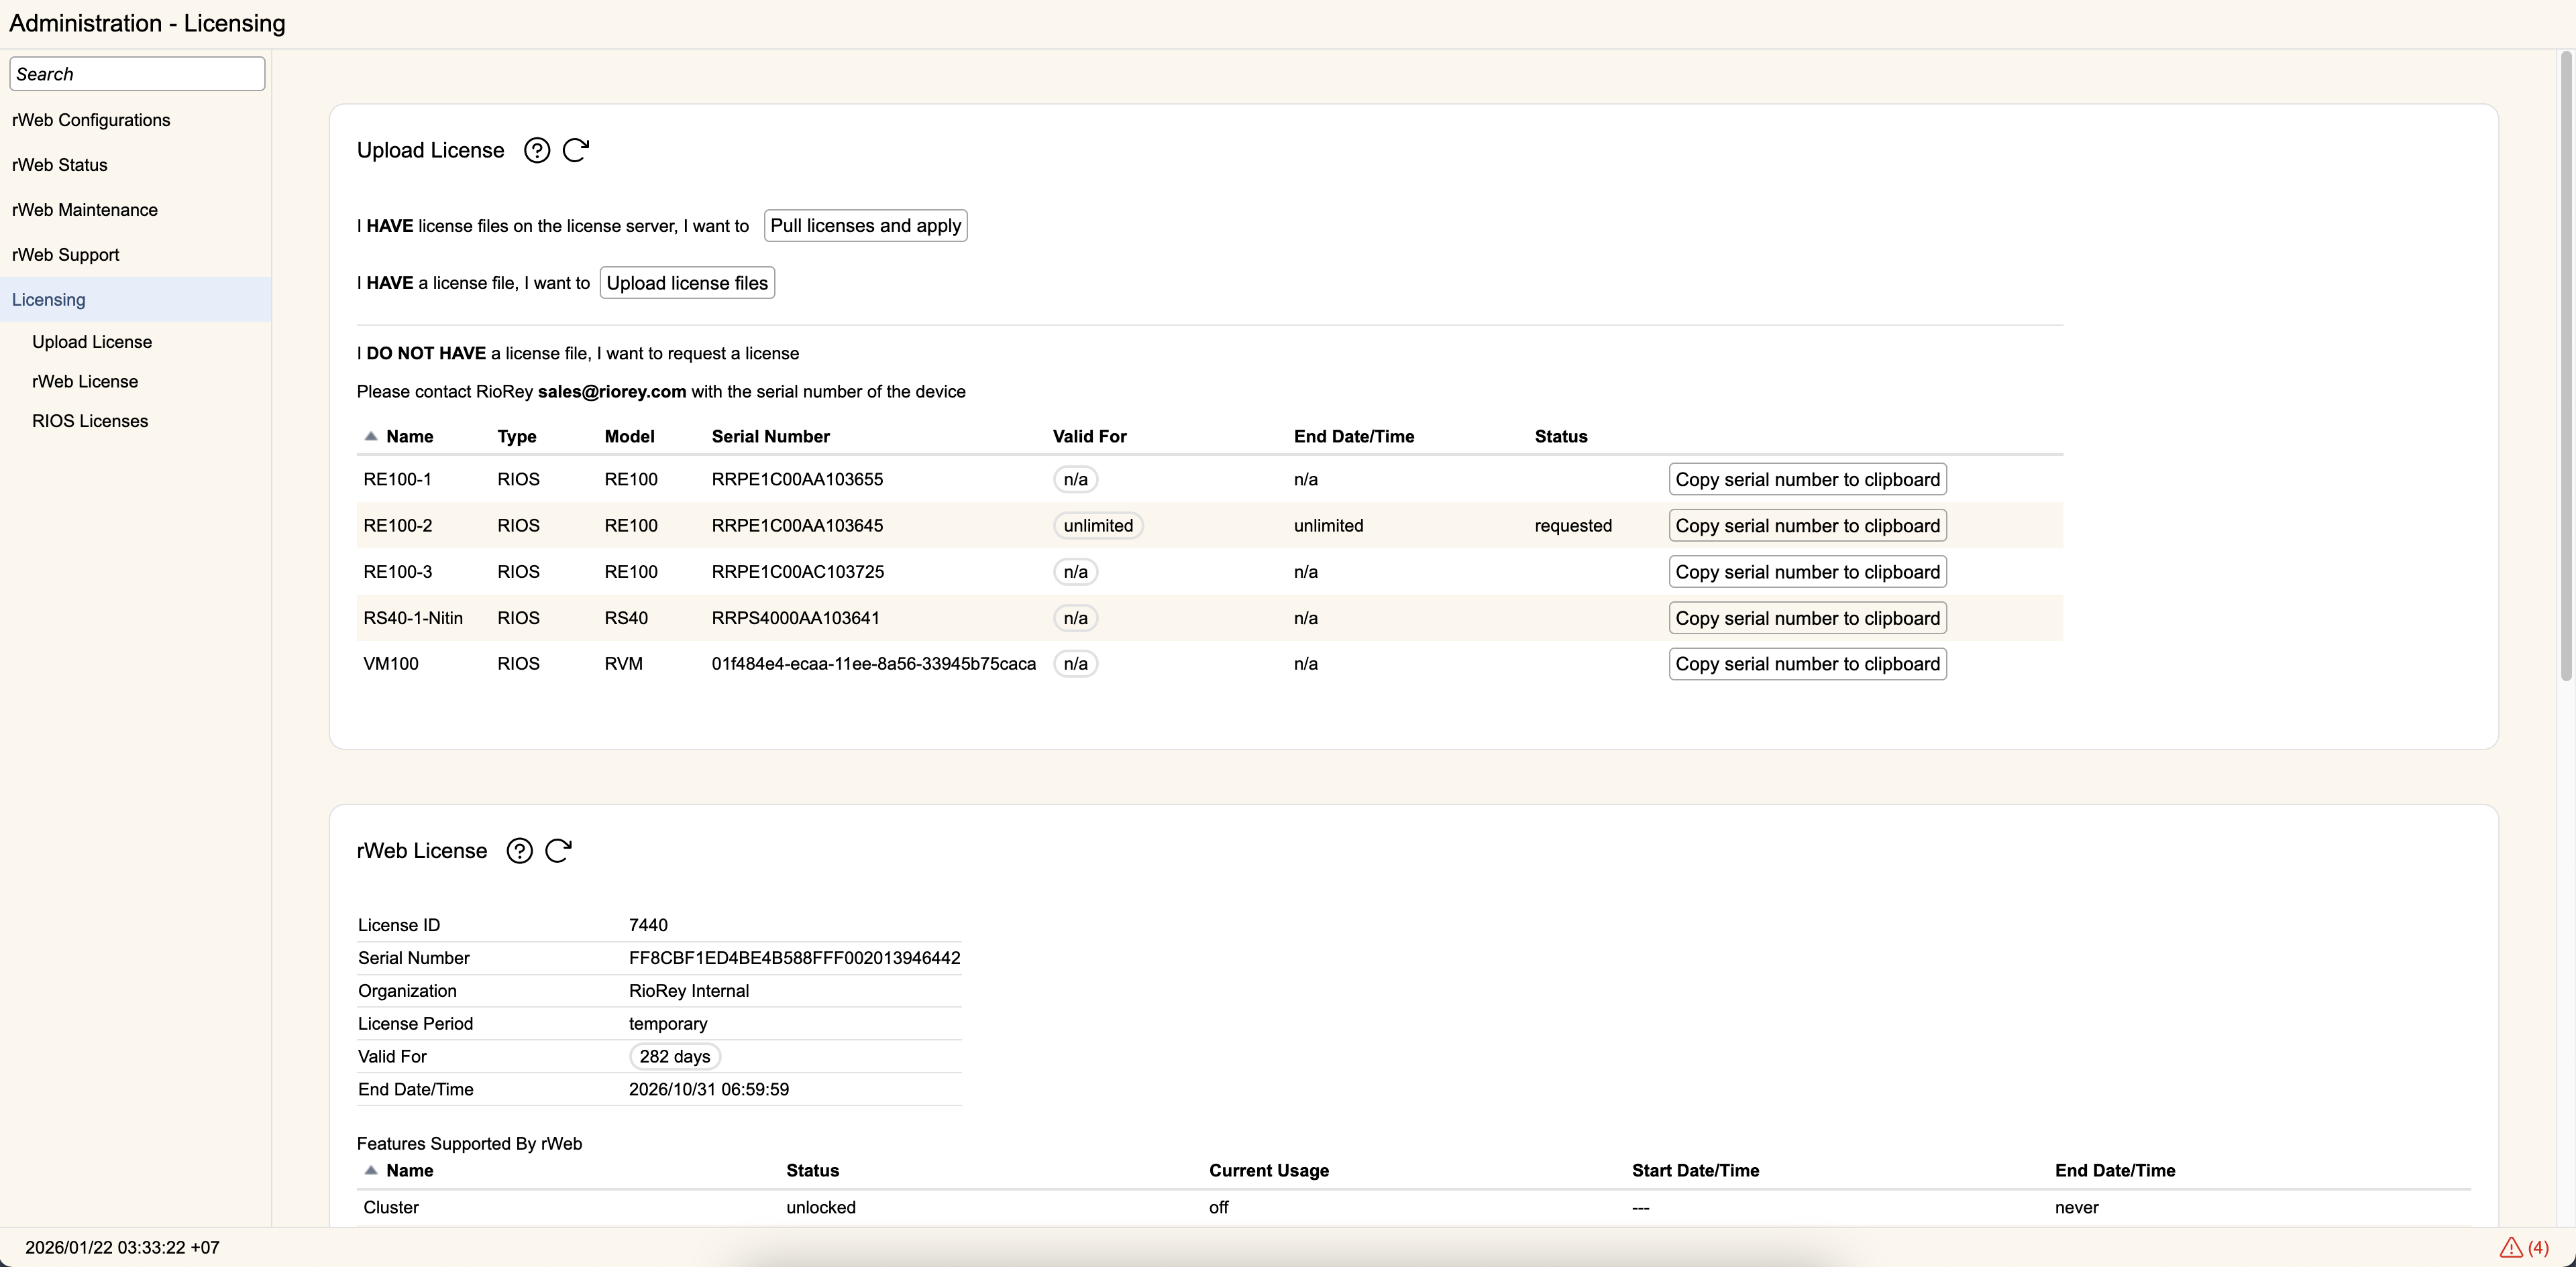Screen dimensions: 2576x1267
Task: Click the 282 days validity badge
Action: (x=674, y=1056)
